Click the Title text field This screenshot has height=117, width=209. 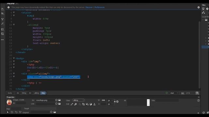click(167, 100)
